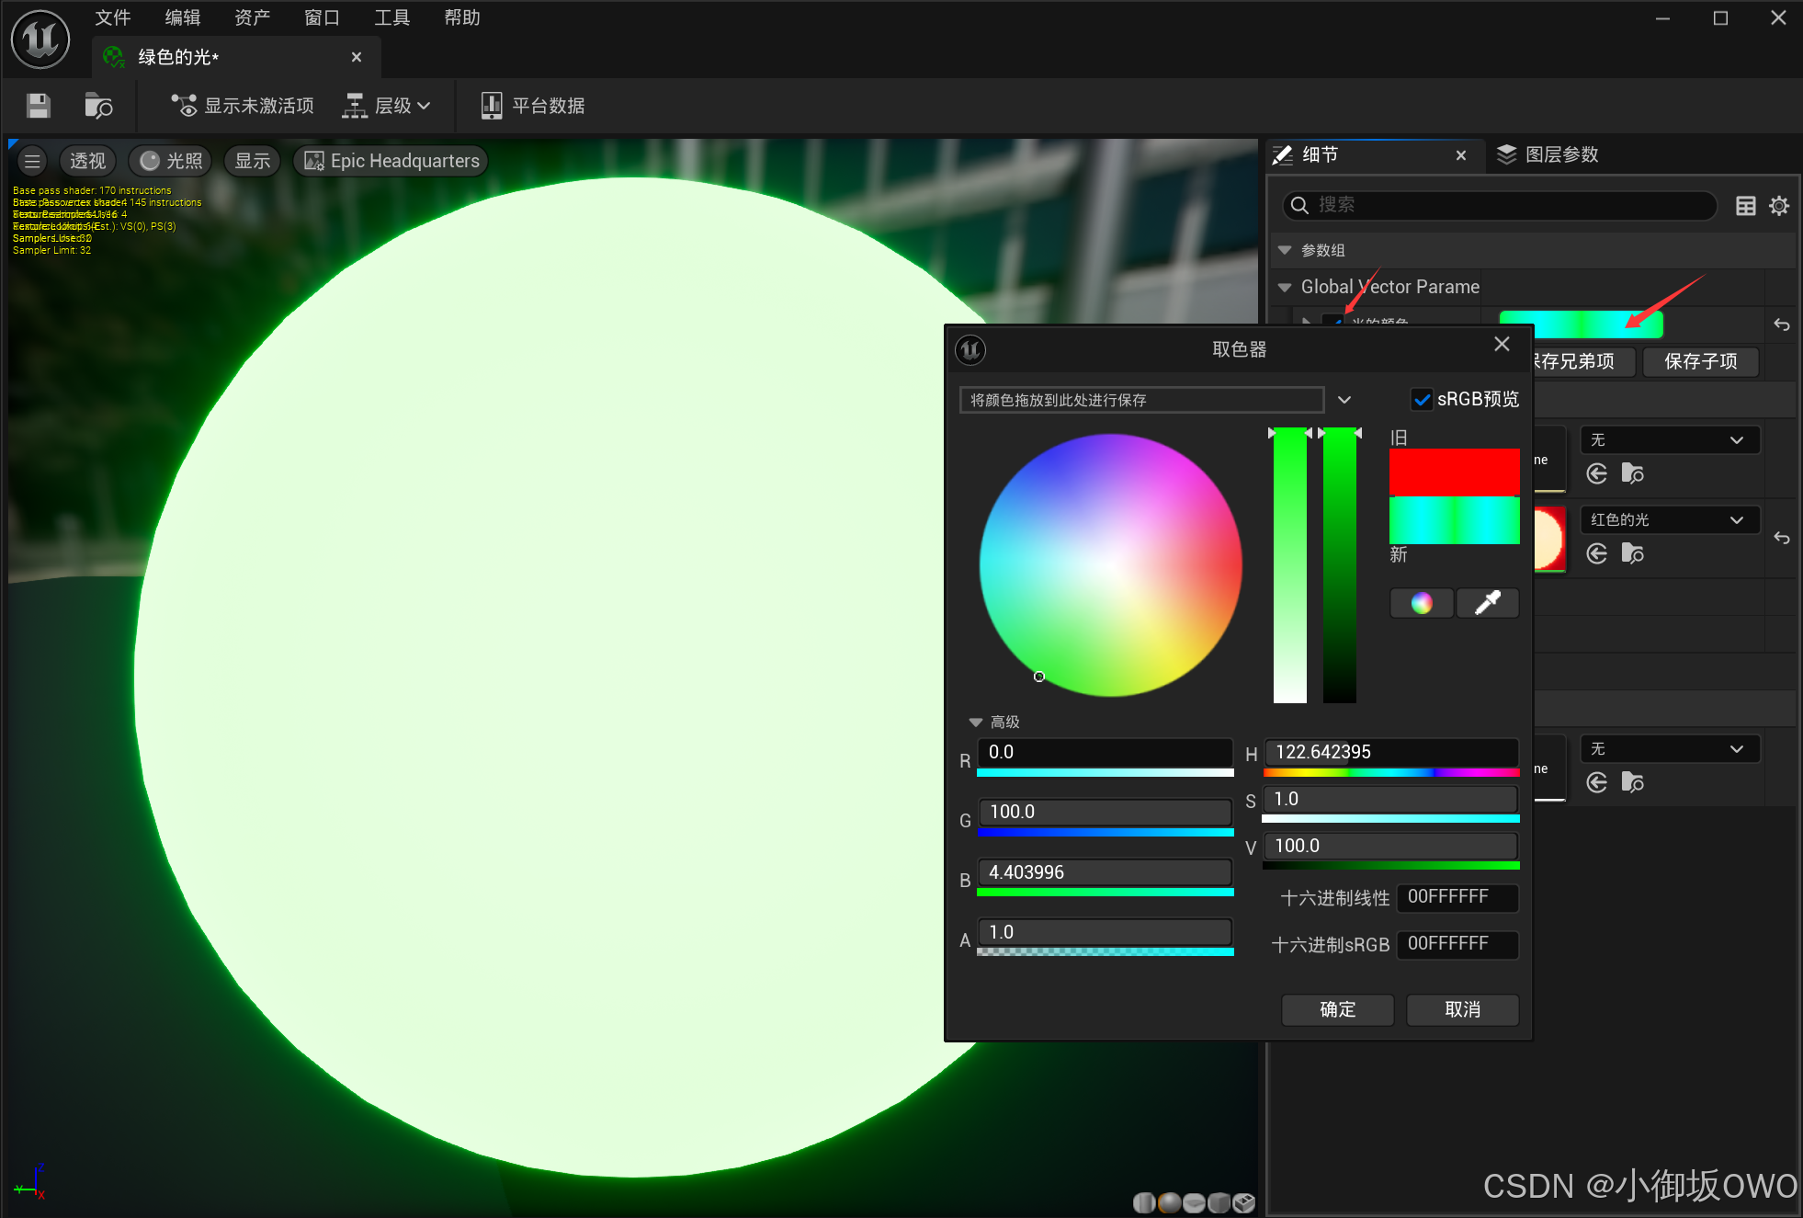Switch to color spectrum mode button
This screenshot has width=1803, height=1218.
click(x=1421, y=603)
